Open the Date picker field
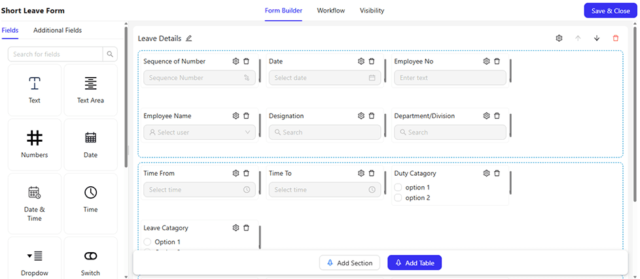Screen dimensions: 640x279 tap(324, 78)
